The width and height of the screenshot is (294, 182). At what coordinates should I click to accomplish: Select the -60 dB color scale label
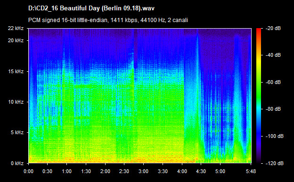(x=273, y=82)
